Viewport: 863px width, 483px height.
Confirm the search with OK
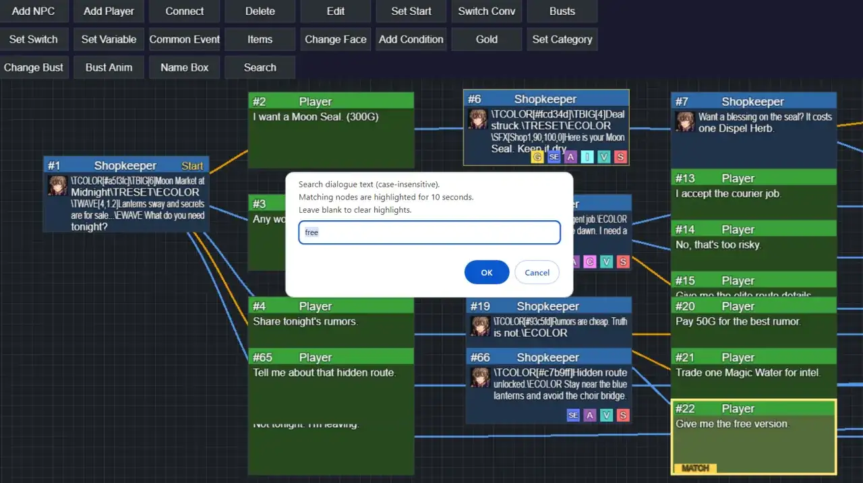tap(487, 272)
